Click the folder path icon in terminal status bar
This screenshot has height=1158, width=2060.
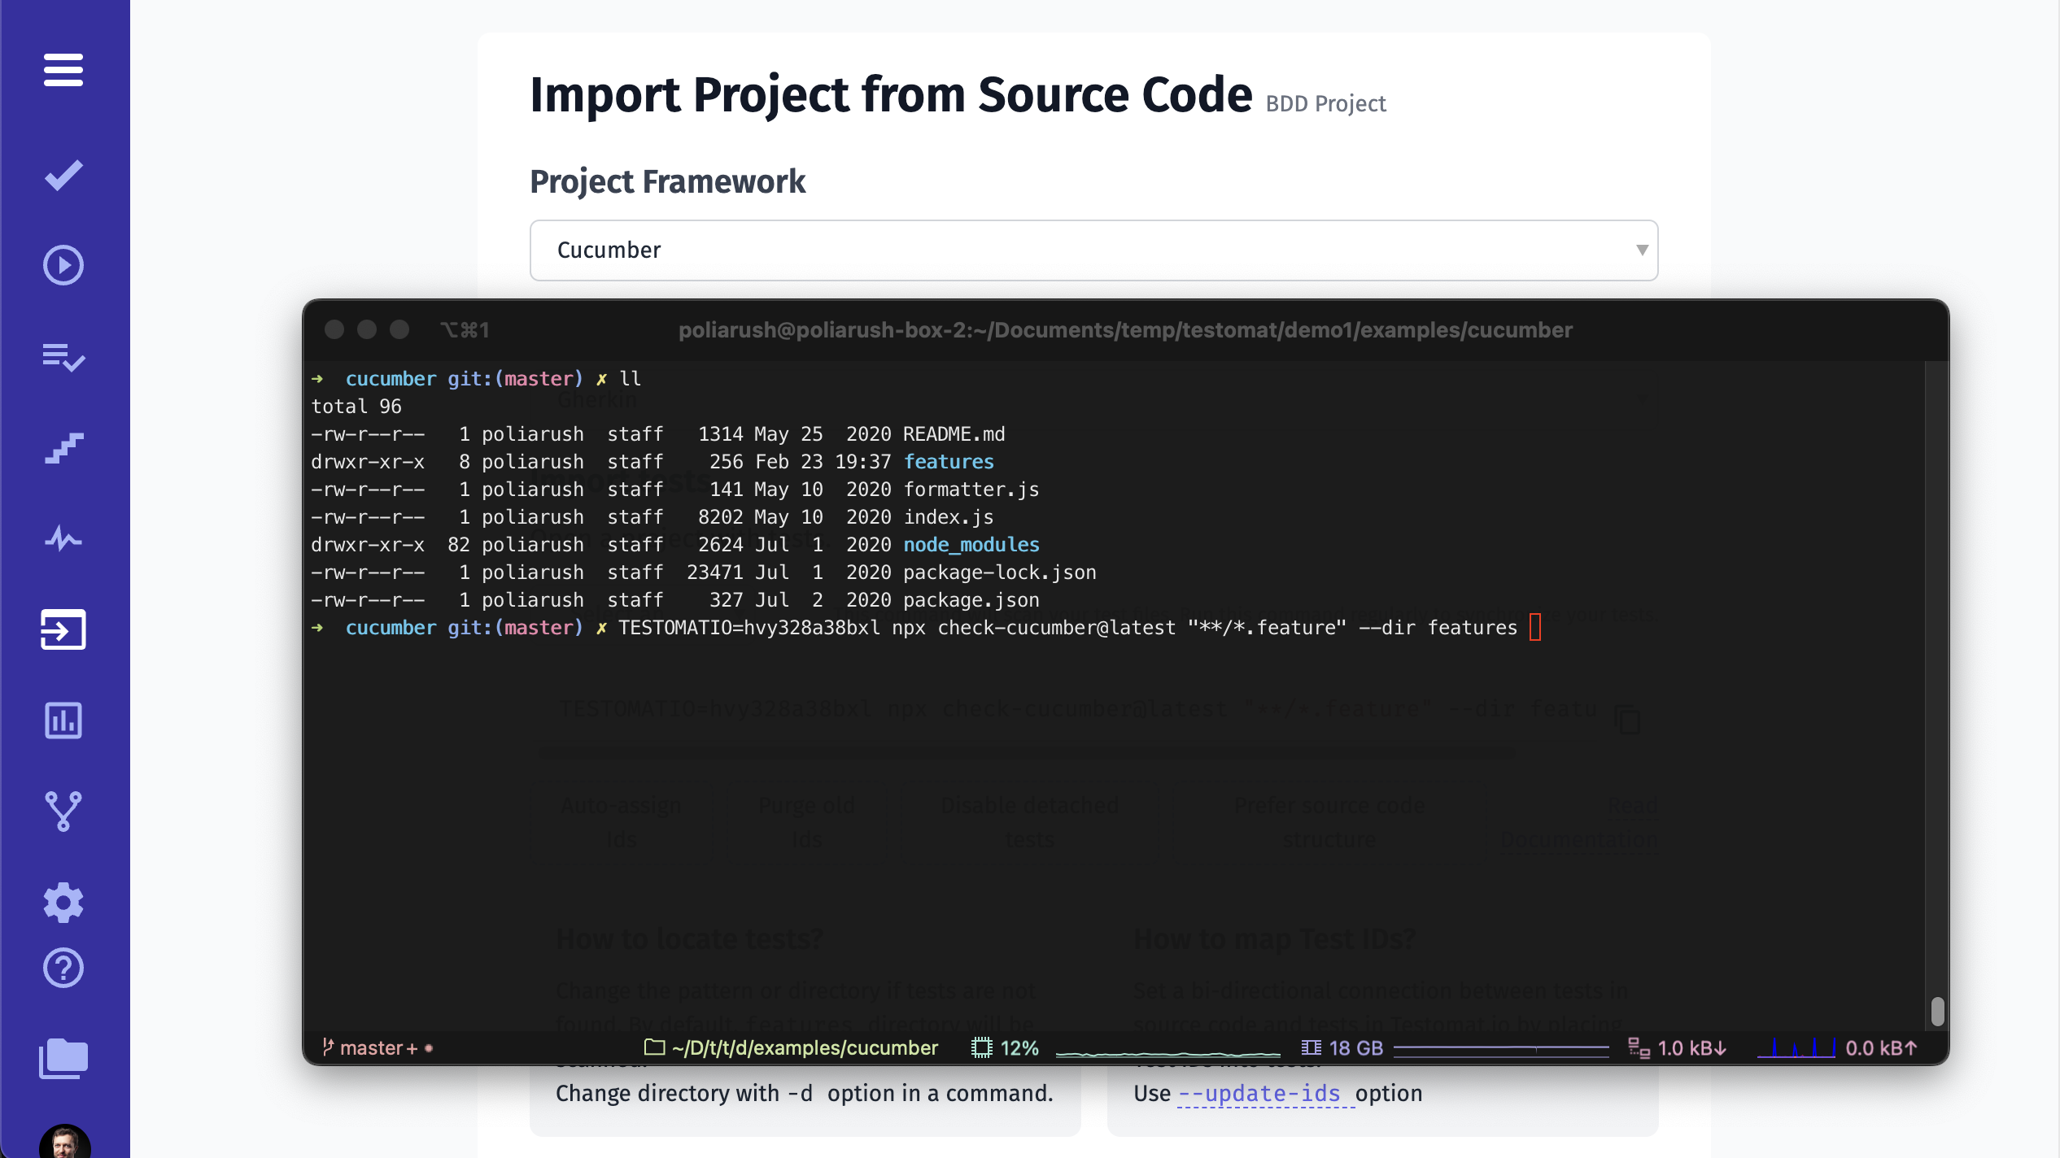click(654, 1047)
